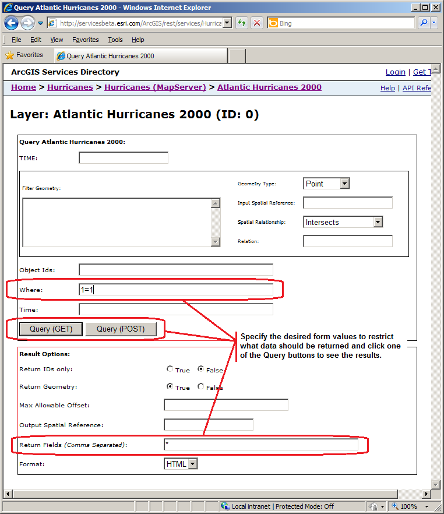The height and width of the screenshot is (514, 444).
Task: Click the status bar security lock icon
Action: [x=373, y=506]
